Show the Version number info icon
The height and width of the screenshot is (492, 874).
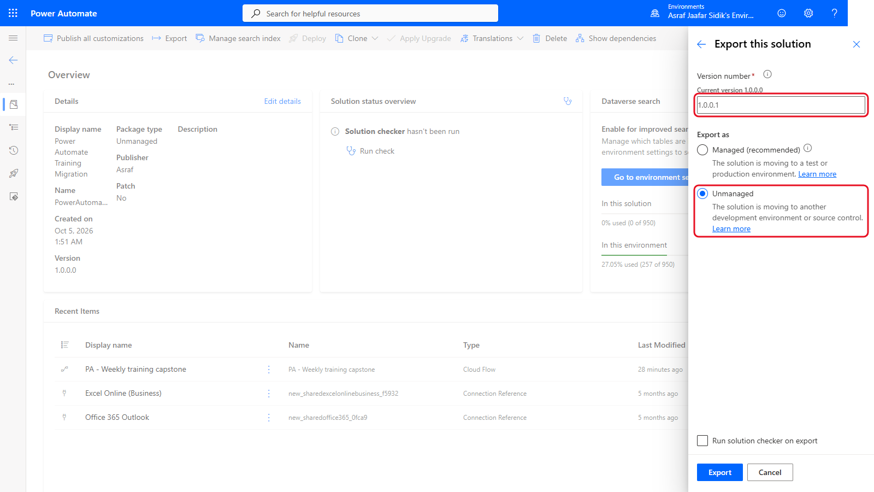pos(767,74)
